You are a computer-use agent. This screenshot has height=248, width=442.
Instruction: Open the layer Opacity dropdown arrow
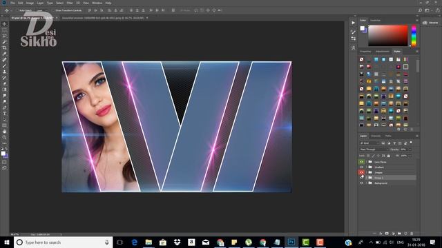tap(410, 149)
